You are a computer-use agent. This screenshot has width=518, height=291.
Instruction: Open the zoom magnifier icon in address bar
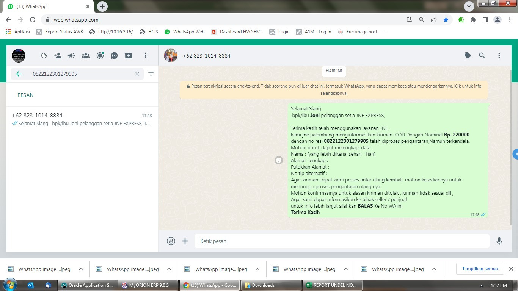[421, 20]
